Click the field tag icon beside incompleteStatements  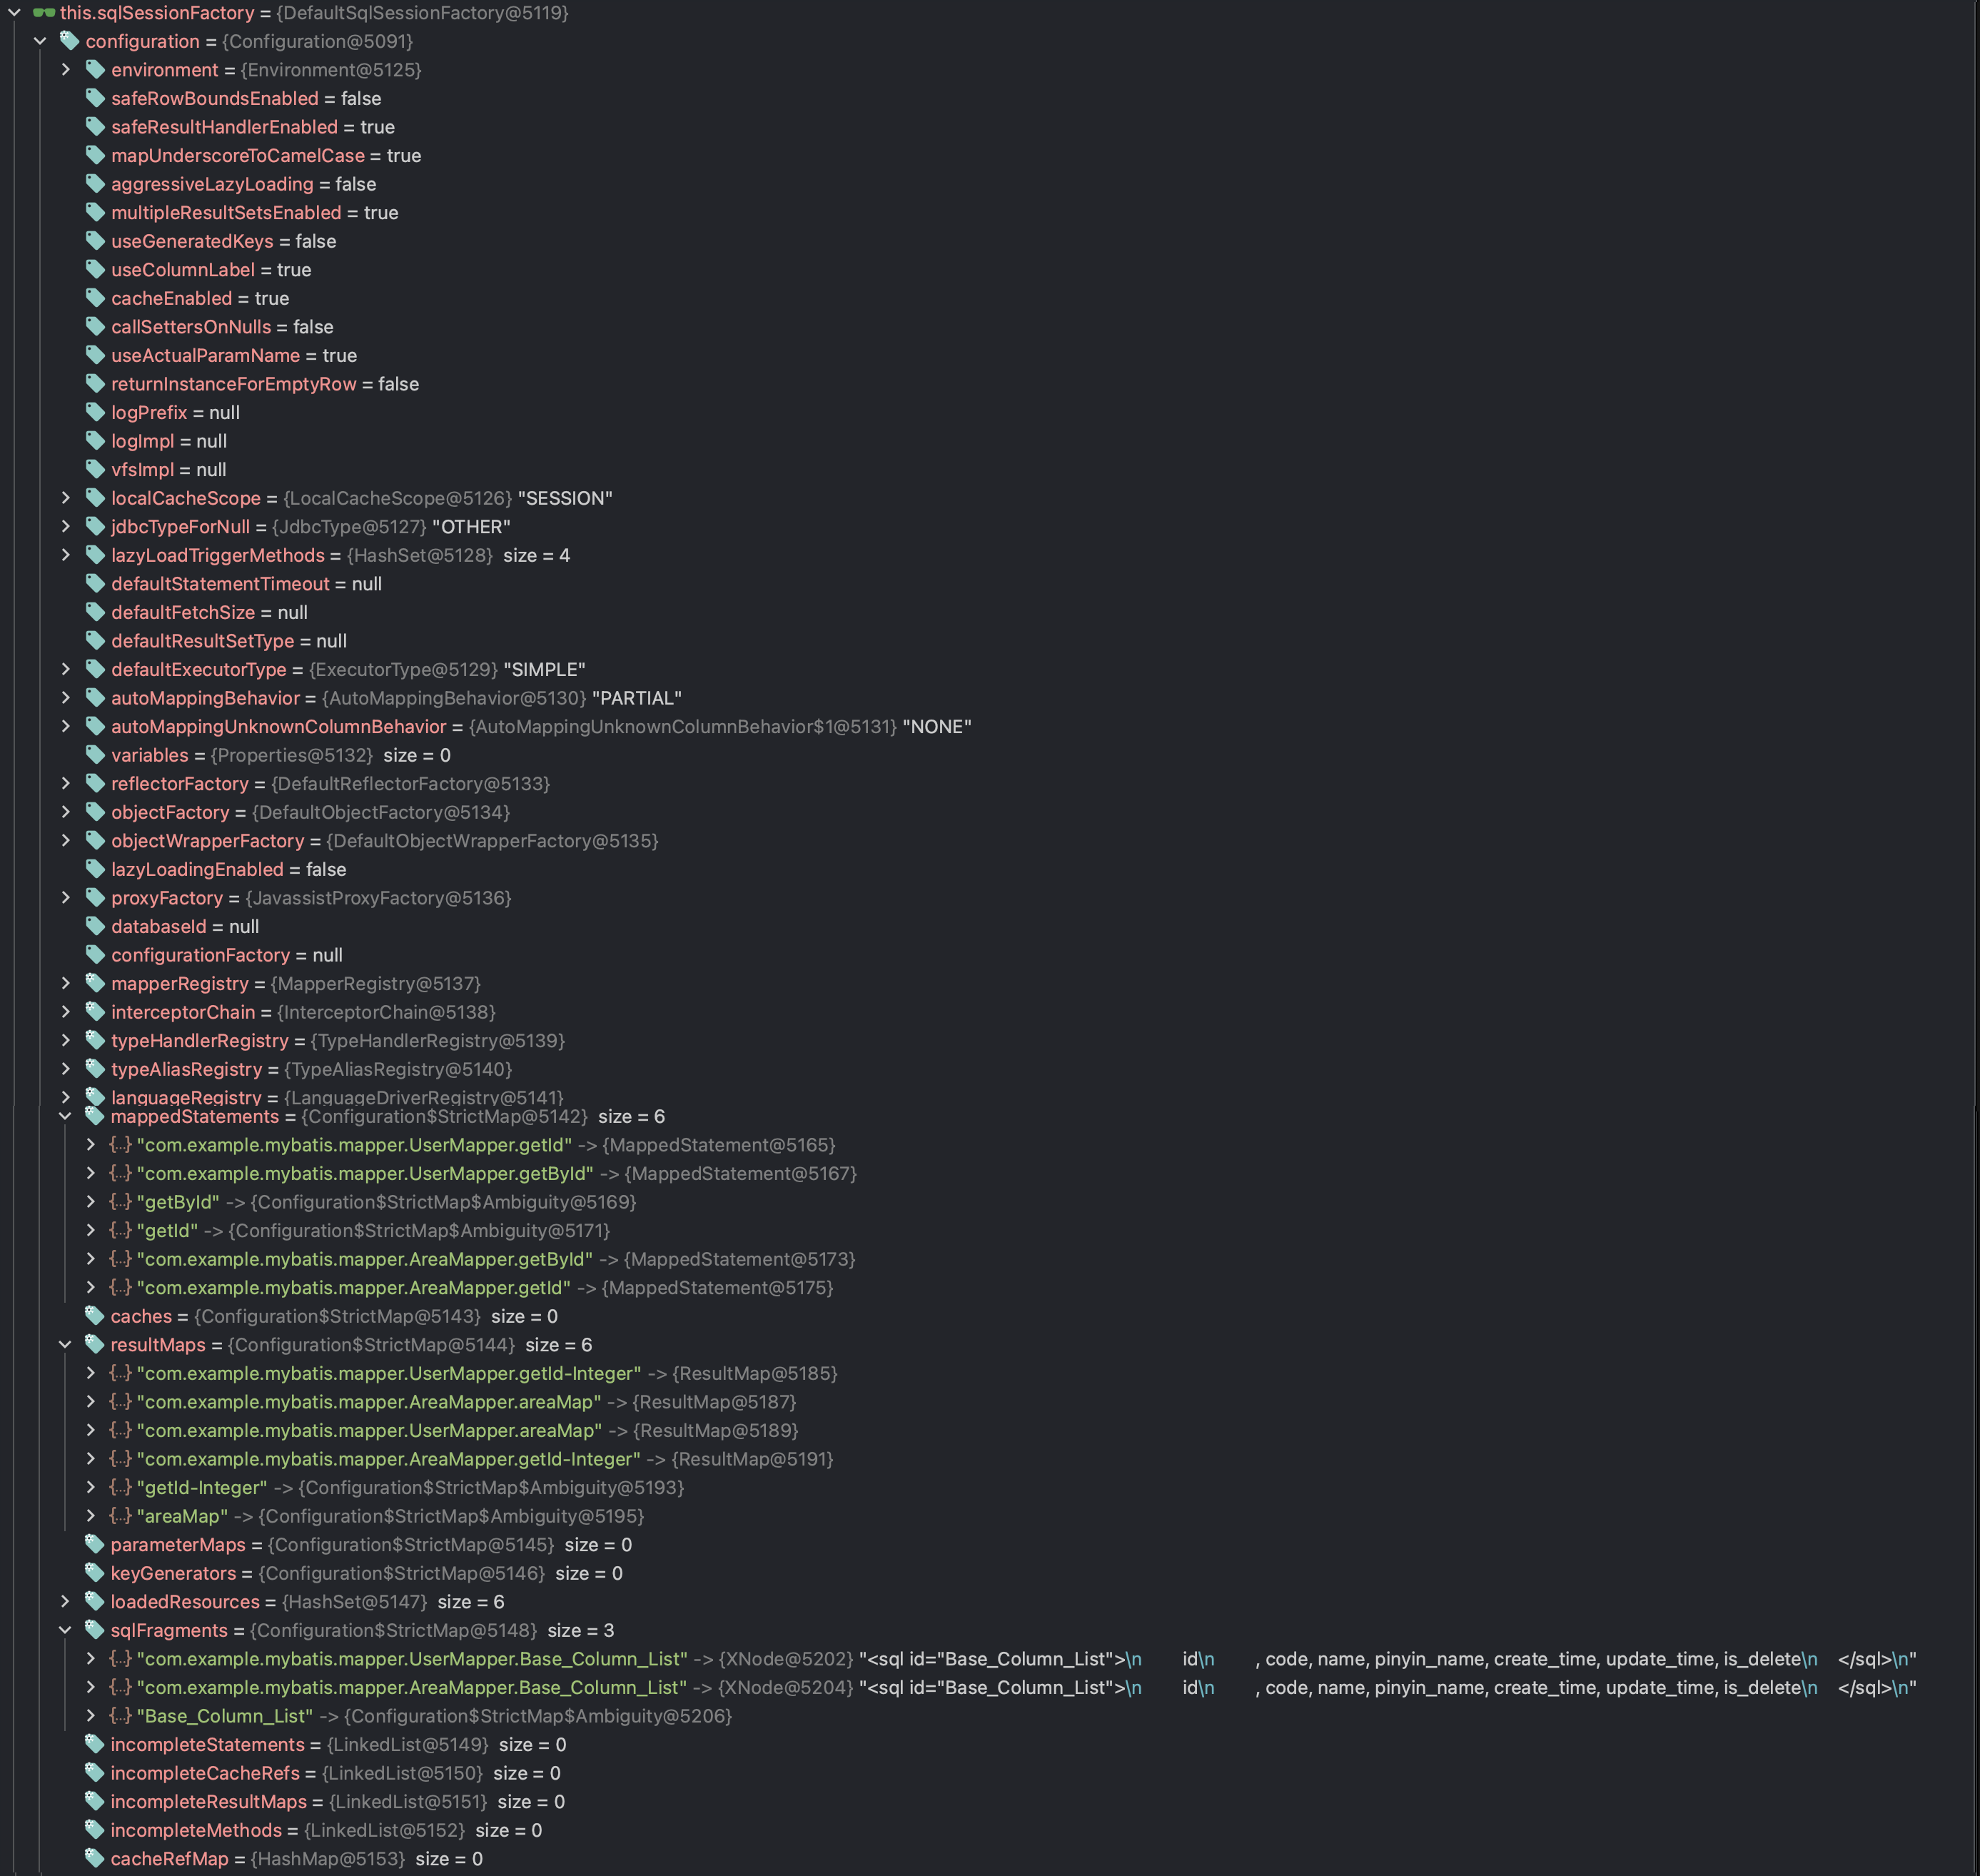pos(95,1744)
